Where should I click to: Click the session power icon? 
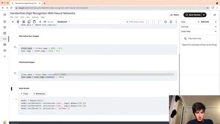166,22
